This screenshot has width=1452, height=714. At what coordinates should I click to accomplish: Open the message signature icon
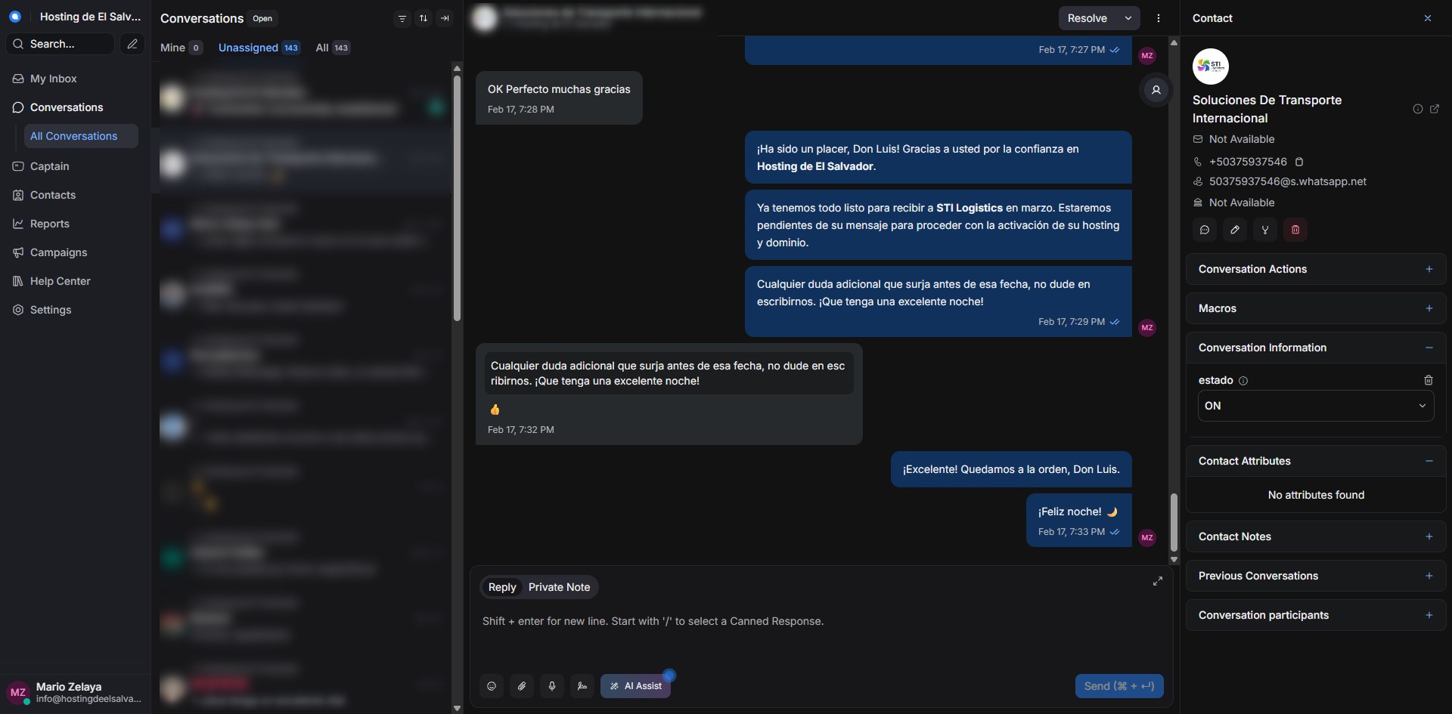click(582, 686)
